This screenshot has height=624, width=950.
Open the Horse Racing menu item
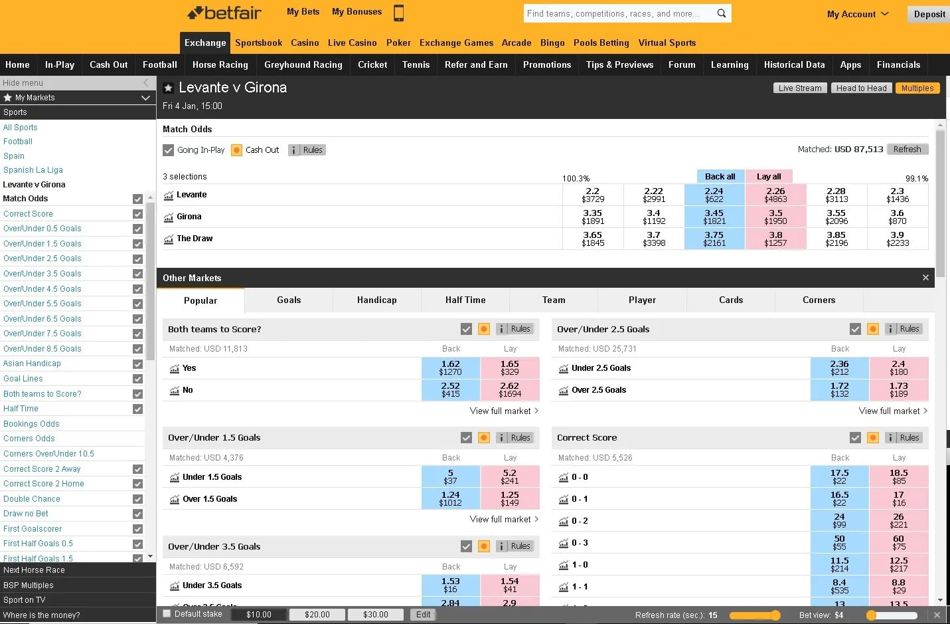click(220, 64)
